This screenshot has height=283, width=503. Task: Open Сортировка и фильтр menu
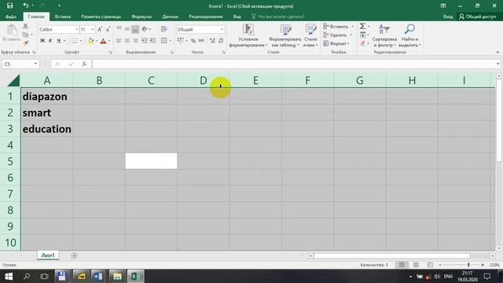pos(384,35)
